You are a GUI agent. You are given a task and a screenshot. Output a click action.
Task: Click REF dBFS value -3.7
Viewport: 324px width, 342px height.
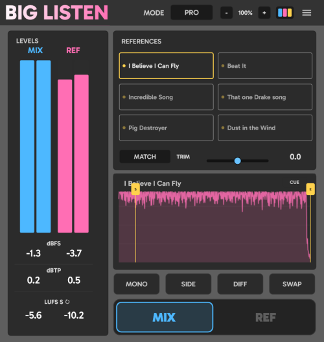coord(74,253)
